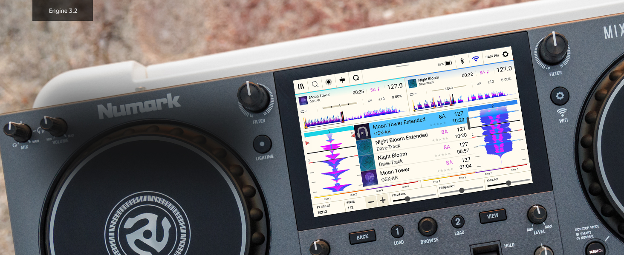Screen dimensions: 624x255
Task: Tap the track list scrollbar handle
Action: pos(468,123)
